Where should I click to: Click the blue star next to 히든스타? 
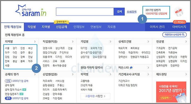pyautogui.click(x=131, y=67)
